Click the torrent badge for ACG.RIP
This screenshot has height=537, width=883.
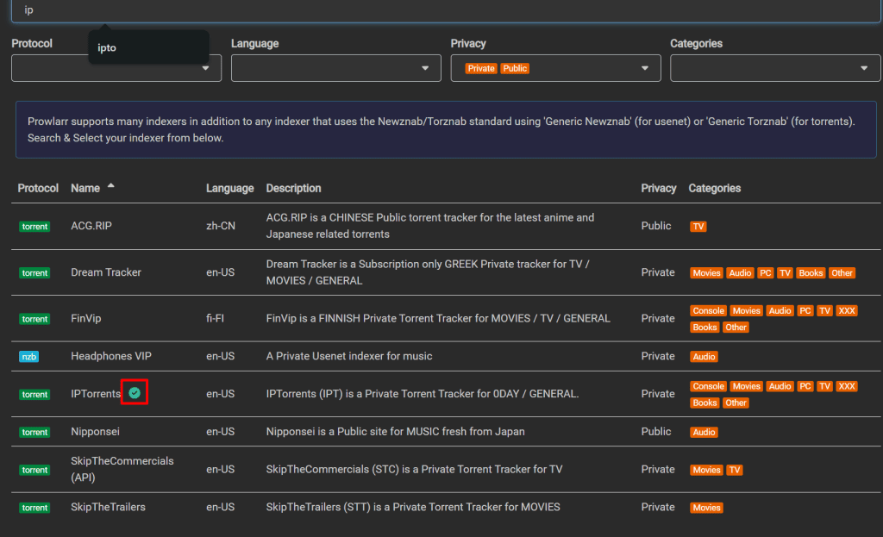coord(35,227)
